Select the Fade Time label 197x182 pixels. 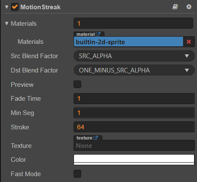(26, 99)
